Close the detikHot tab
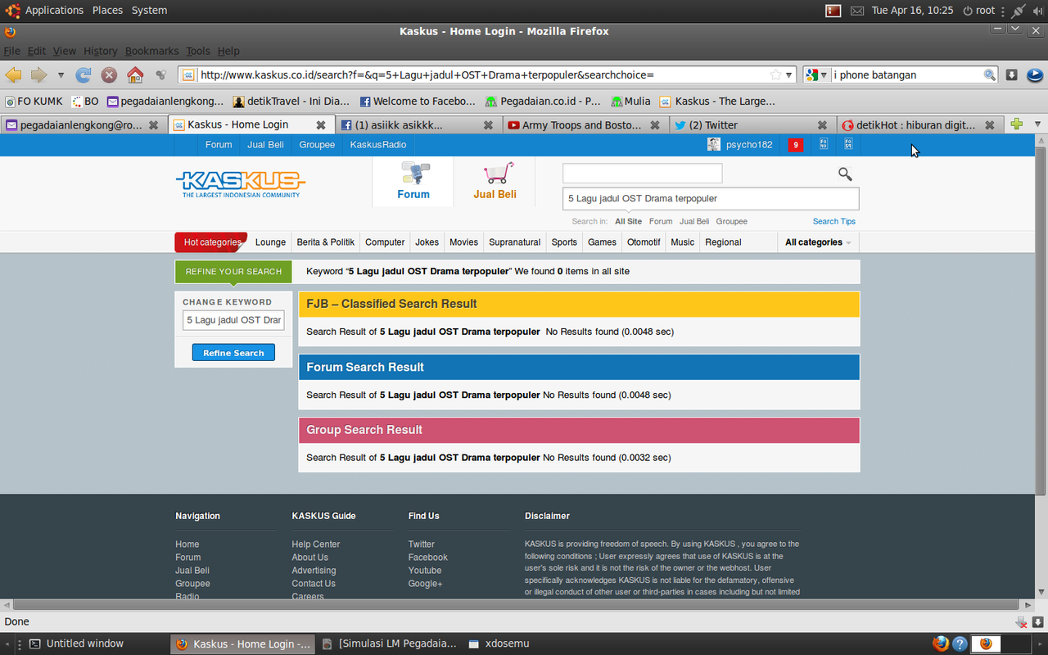Screen dimensions: 1048x655 pos(990,125)
